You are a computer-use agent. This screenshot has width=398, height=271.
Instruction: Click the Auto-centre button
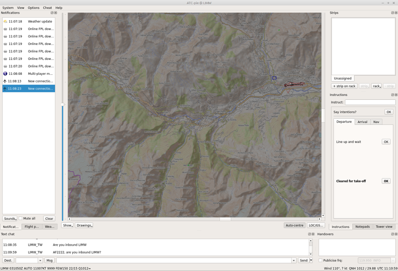click(x=294, y=226)
